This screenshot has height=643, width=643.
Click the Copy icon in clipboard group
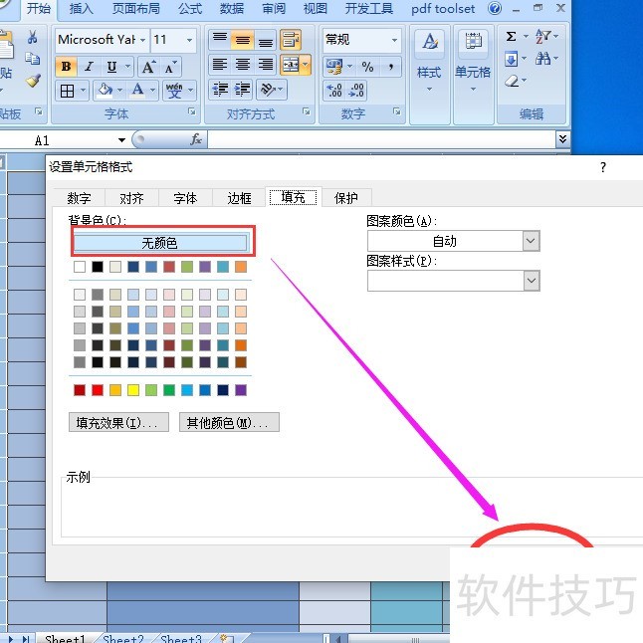click(x=33, y=59)
